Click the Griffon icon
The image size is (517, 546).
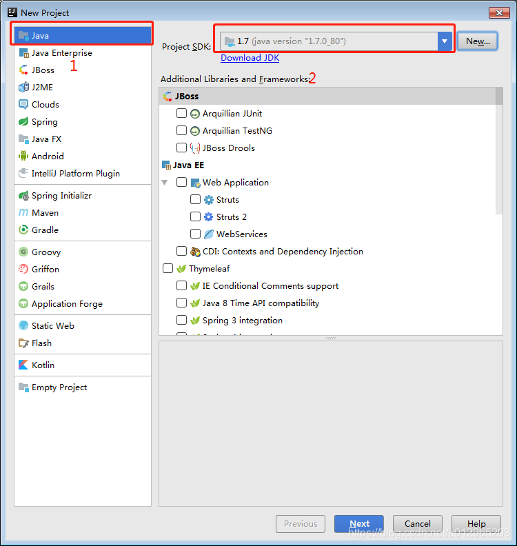coord(23,269)
